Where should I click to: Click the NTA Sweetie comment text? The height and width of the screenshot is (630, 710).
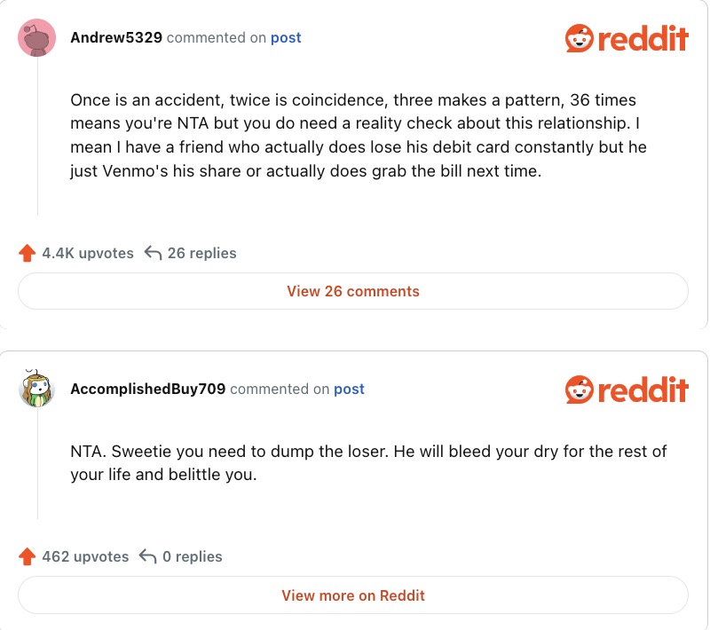tap(367, 463)
